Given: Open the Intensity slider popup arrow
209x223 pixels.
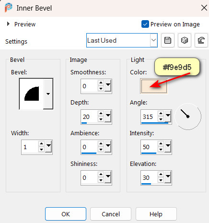Looking at the screenshot, I should coord(168,146).
